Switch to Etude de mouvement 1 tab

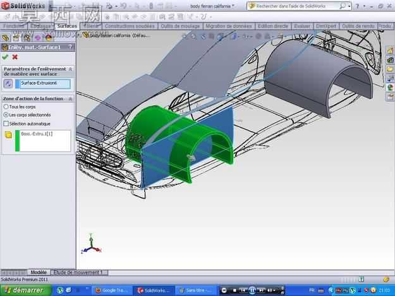(x=79, y=273)
